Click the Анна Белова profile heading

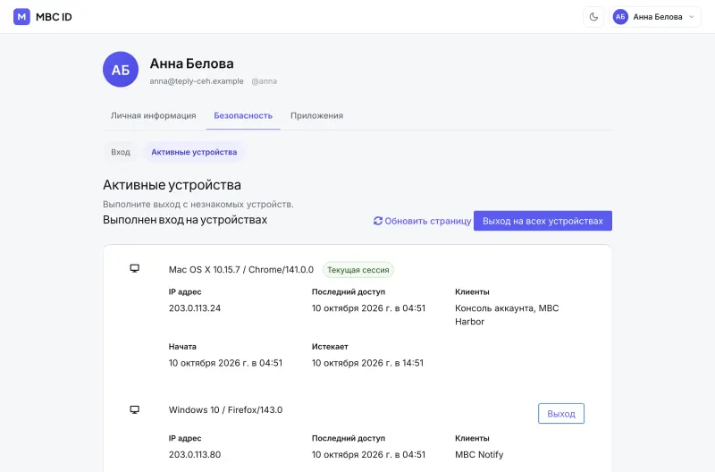pyautogui.click(x=191, y=63)
